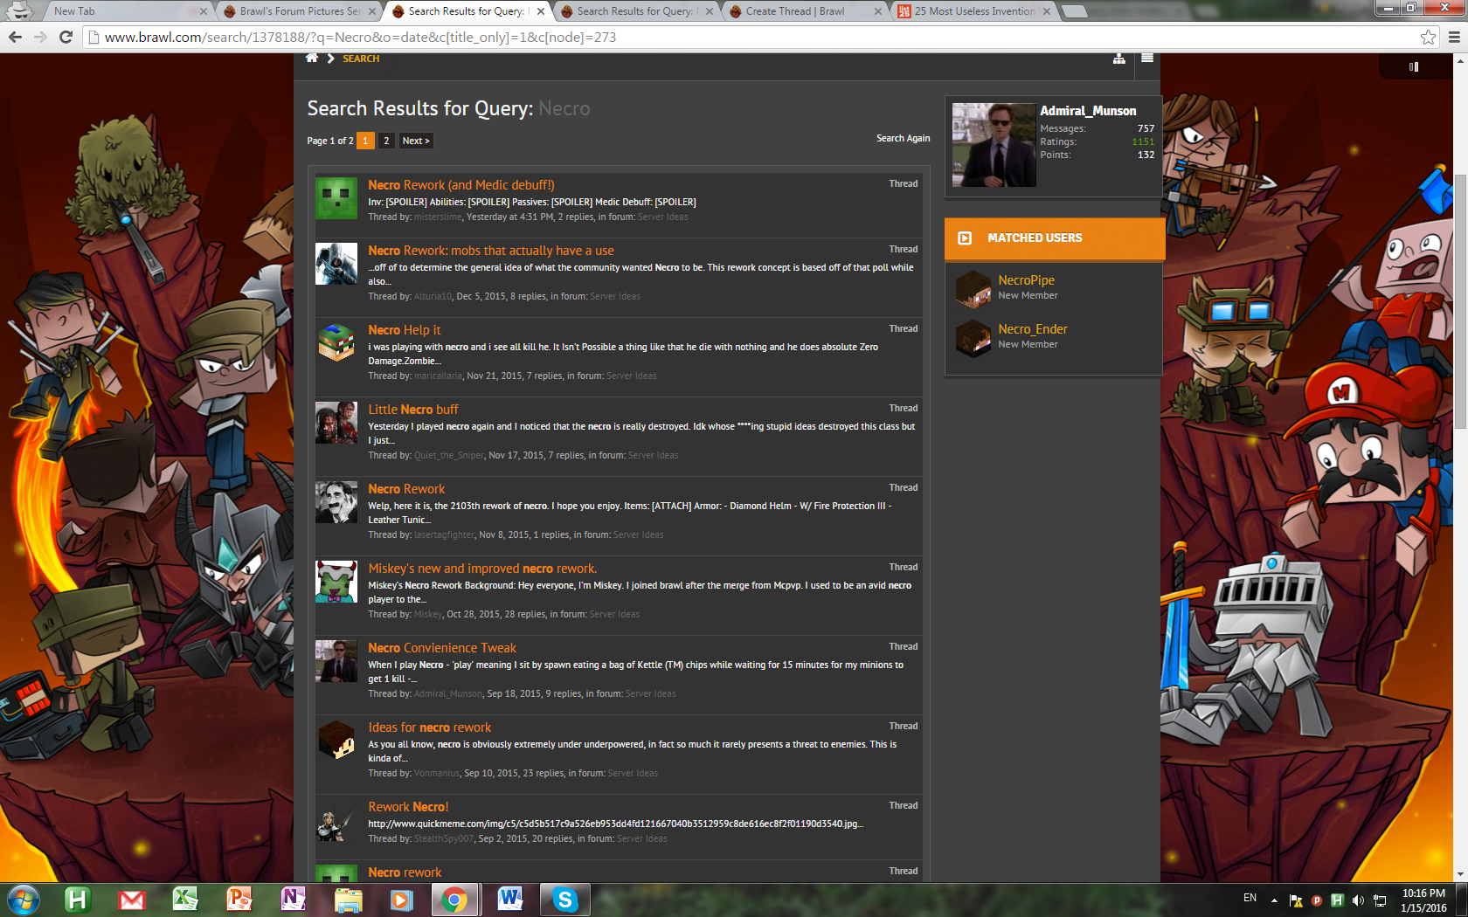Click the icon on MATCHED USERS header
Image resolution: width=1468 pixels, height=917 pixels.
tap(965, 238)
